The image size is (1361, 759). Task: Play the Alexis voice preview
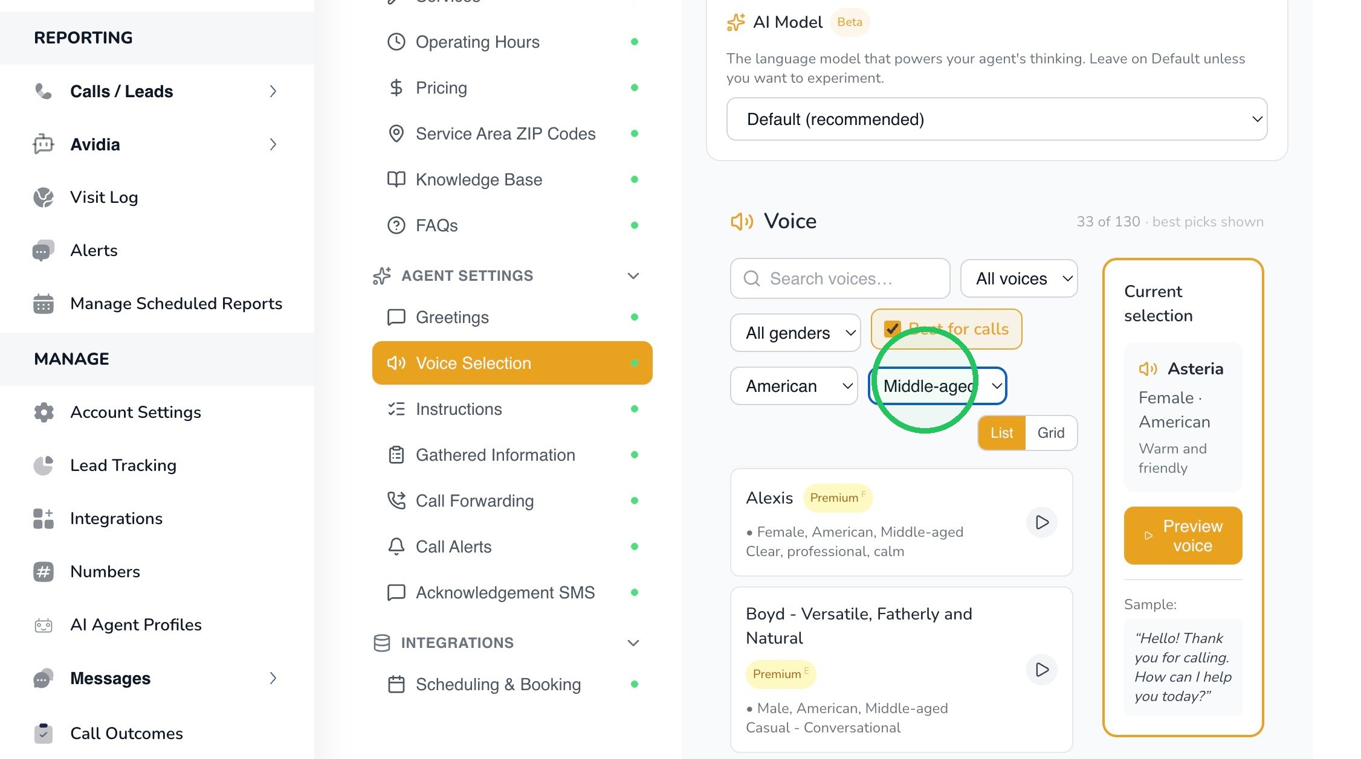[x=1042, y=522]
